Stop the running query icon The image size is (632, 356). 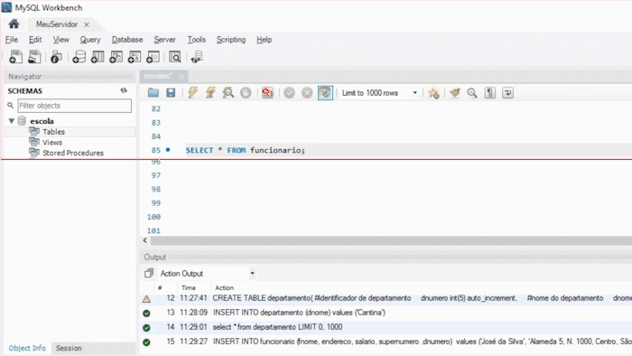click(x=246, y=93)
